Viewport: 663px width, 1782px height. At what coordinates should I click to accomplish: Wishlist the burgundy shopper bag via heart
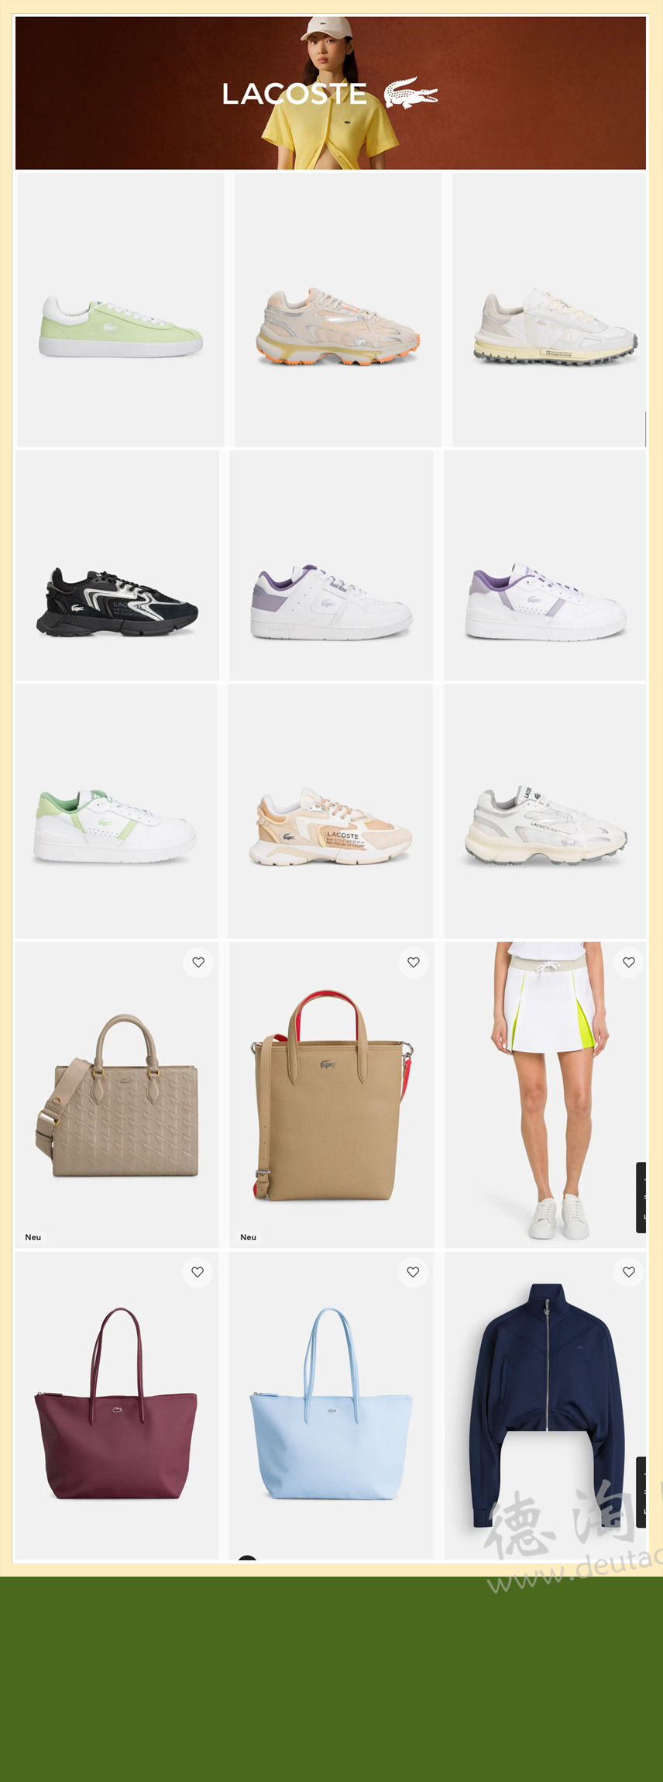pos(198,1272)
